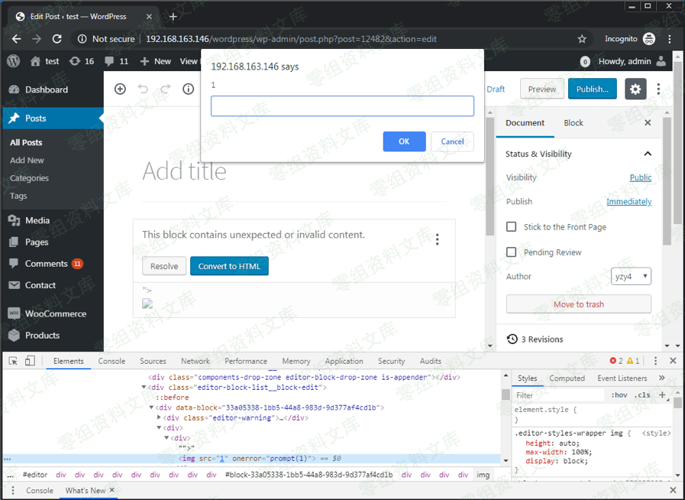Open the editor more tools menu

click(x=658, y=89)
